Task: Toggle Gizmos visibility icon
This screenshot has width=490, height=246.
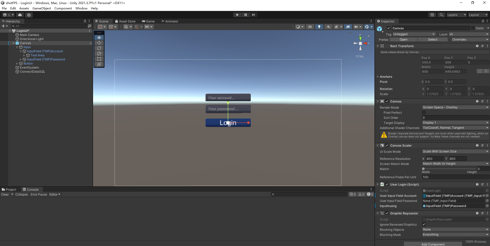Action: (367, 27)
